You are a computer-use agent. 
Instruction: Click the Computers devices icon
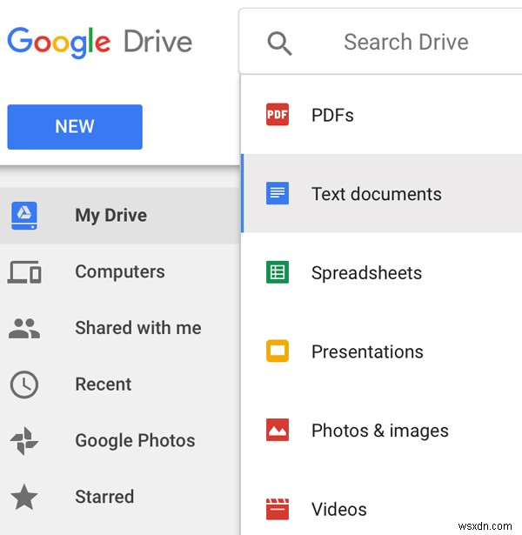click(x=24, y=272)
